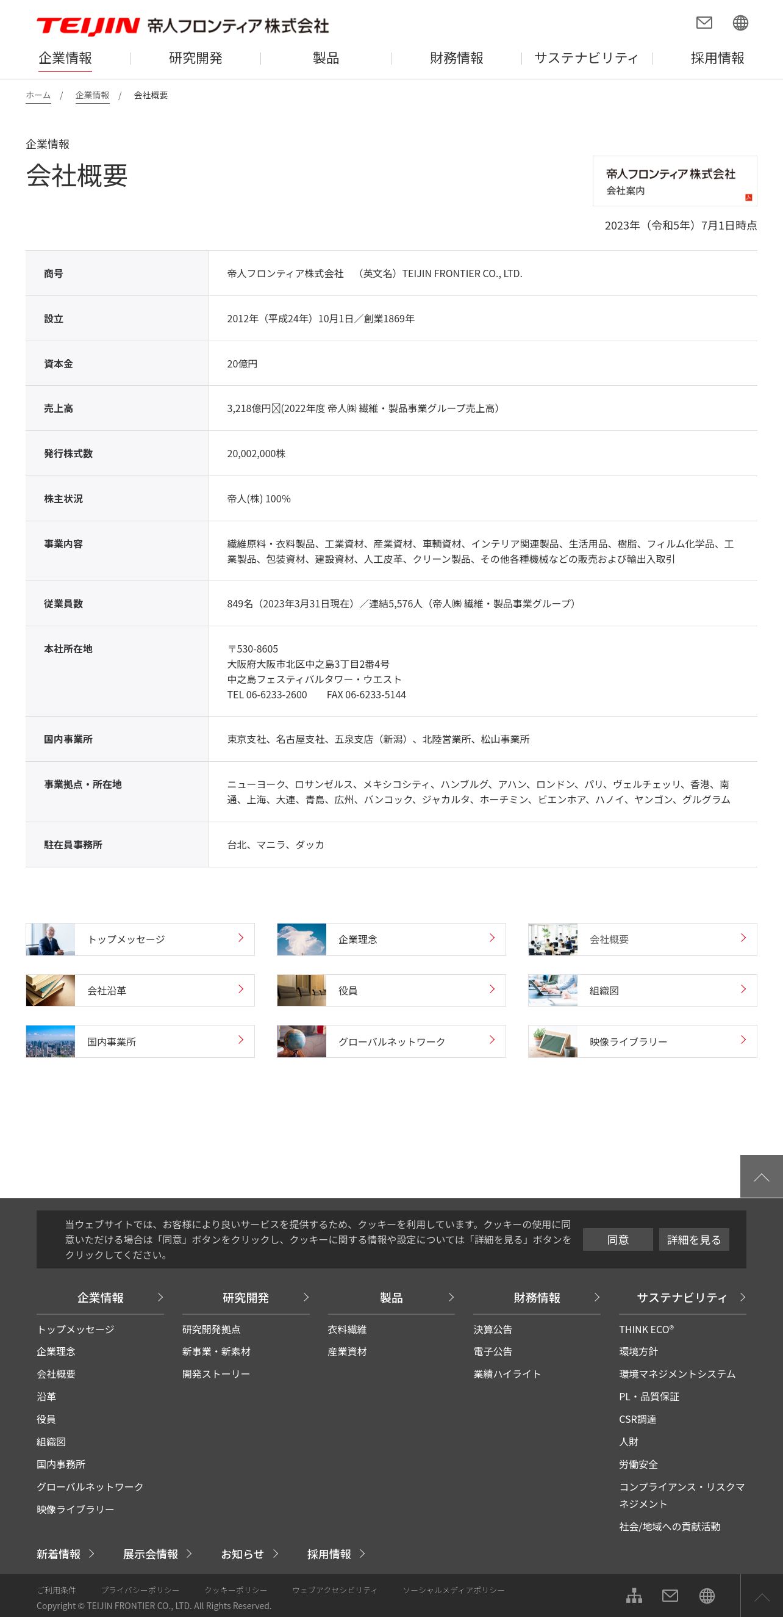
Task: Open footer 沿革 link
Action: point(46,1397)
